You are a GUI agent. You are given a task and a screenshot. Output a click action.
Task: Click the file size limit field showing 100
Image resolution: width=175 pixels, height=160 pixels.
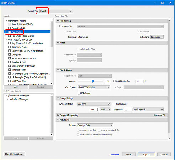click(139, 81)
